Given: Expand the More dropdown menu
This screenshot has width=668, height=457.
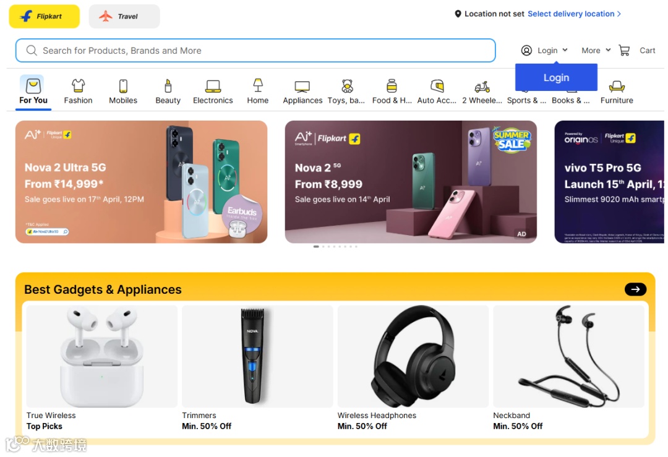Looking at the screenshot, I should click(x=596, y=50).
